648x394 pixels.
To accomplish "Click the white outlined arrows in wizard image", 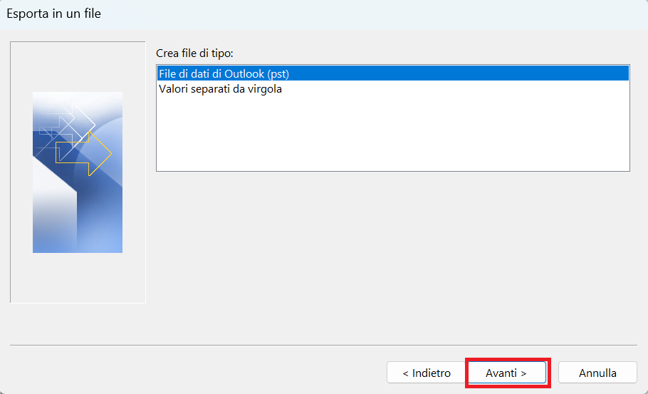I will [66, 122].
